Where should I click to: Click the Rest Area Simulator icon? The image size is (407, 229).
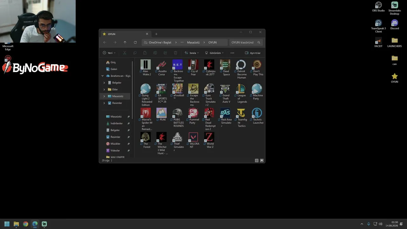225,113
